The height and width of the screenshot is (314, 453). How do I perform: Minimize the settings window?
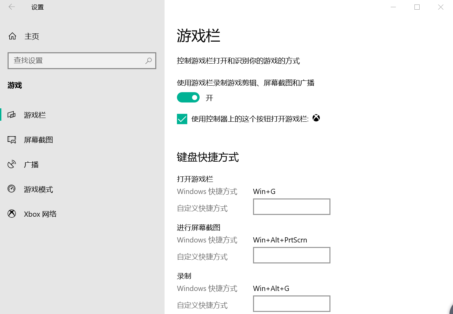point(393,7)
